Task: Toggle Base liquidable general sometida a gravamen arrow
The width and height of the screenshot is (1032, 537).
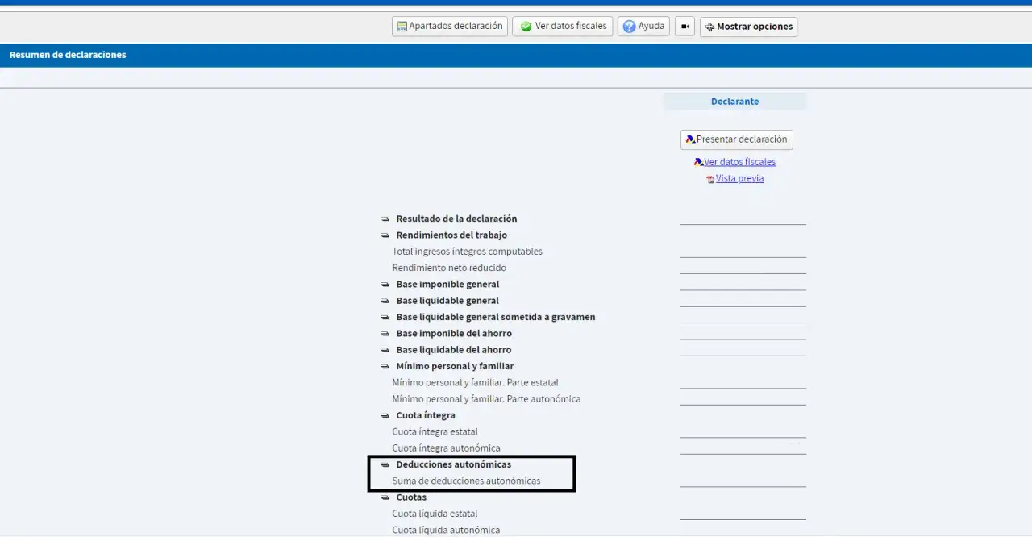Action: click(385, 317)
